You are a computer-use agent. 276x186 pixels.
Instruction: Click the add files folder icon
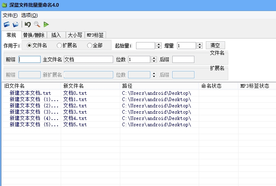tap(7, 24)
